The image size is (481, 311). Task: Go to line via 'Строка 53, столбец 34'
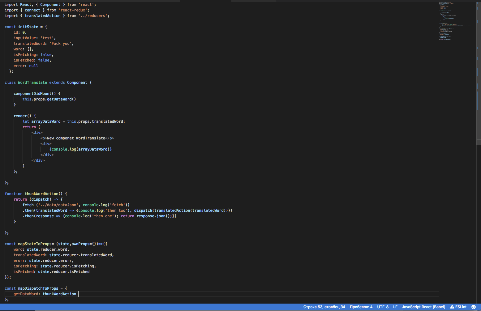(x=324, y=307)
